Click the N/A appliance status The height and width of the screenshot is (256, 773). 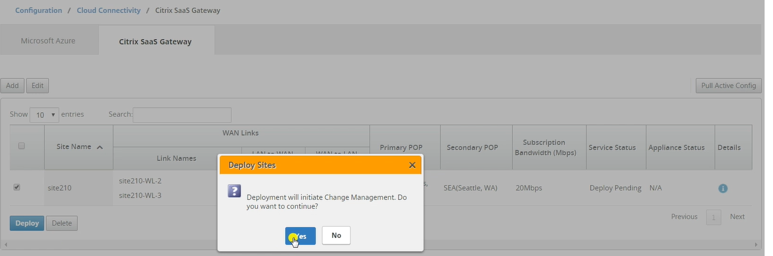pos(656,188)
